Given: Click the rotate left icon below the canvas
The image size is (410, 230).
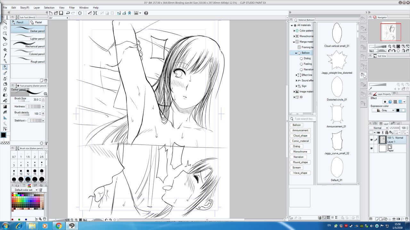Looking at the screenshot, I should [106, 220].
